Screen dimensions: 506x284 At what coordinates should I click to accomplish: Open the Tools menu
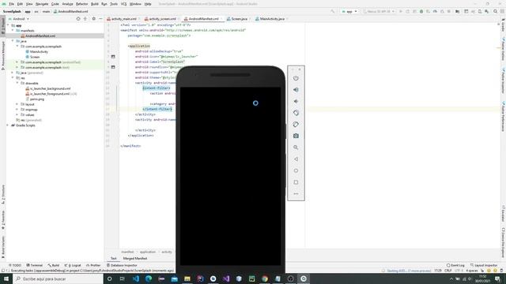tap(114, 4)
